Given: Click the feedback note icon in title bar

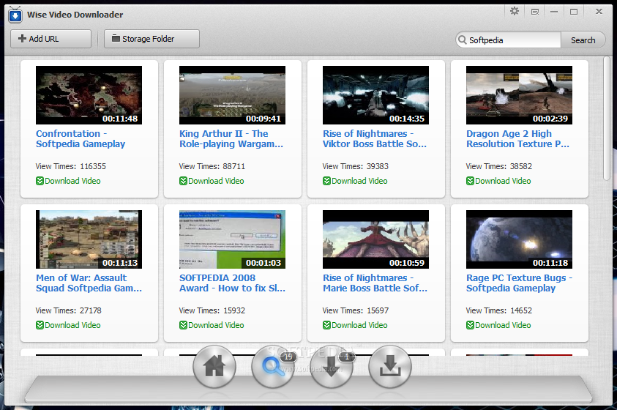Looking at the screenshot, I should 535,12.
